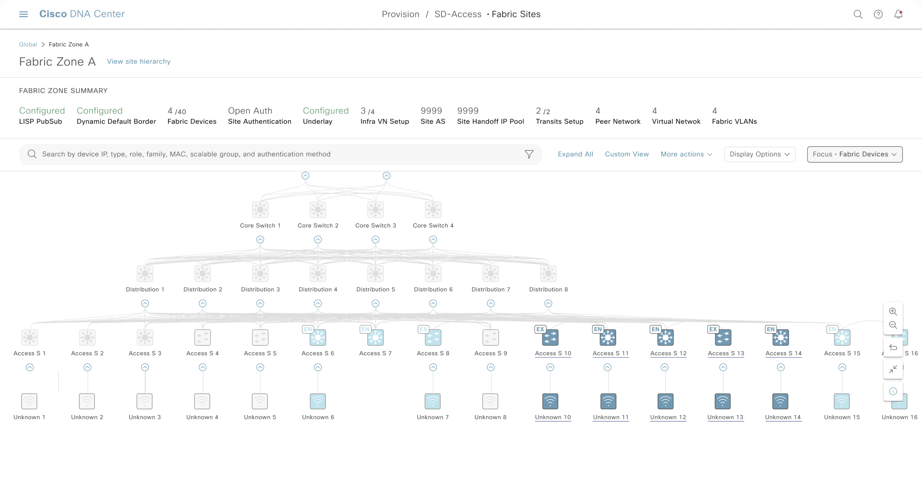Click the Configured Underlay summary
The height and width of the screenshot is (479, 922).
(x=326, y=115)
